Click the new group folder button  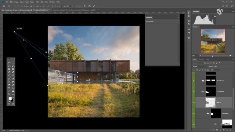[224, 130]
